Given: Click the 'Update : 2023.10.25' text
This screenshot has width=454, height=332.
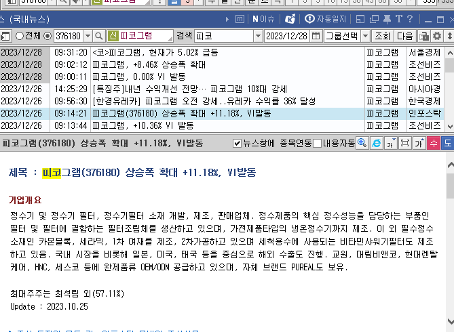Looking at the screenshot, I should [49, 306].
